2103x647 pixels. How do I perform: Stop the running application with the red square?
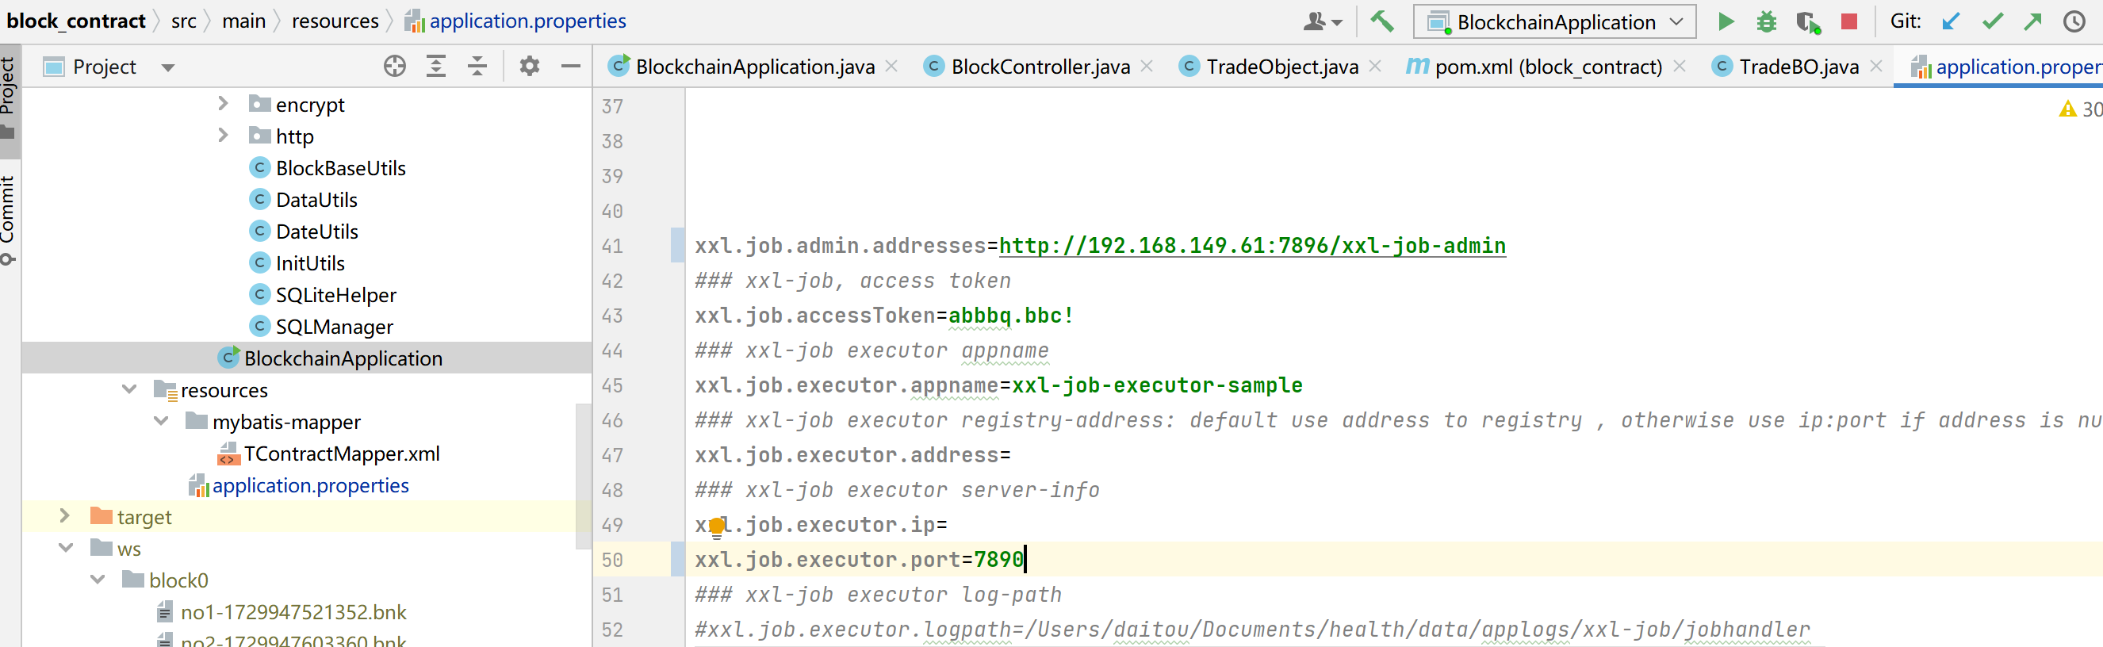coord(1849,21)
